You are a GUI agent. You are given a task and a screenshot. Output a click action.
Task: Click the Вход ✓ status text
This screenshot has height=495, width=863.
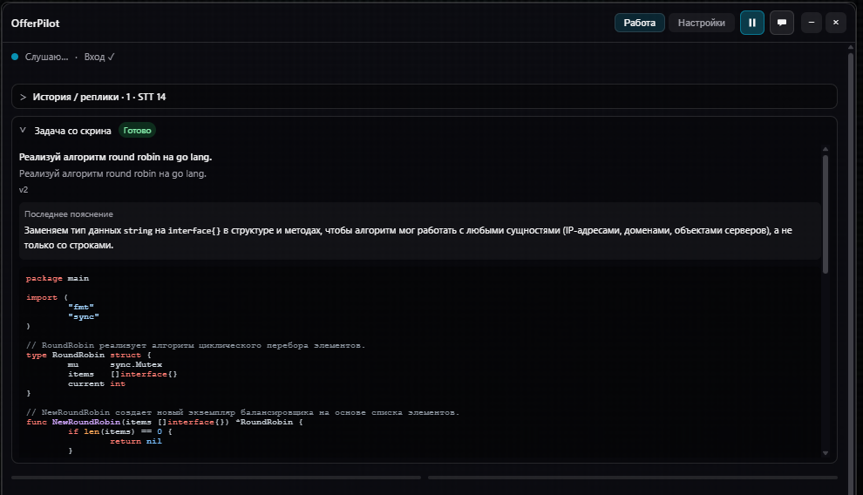coord(99,57)
